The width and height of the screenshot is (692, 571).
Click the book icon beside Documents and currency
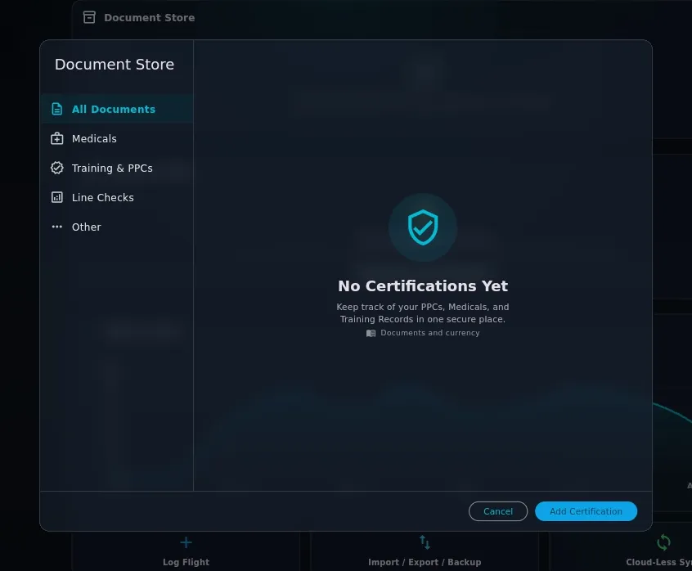371,333
